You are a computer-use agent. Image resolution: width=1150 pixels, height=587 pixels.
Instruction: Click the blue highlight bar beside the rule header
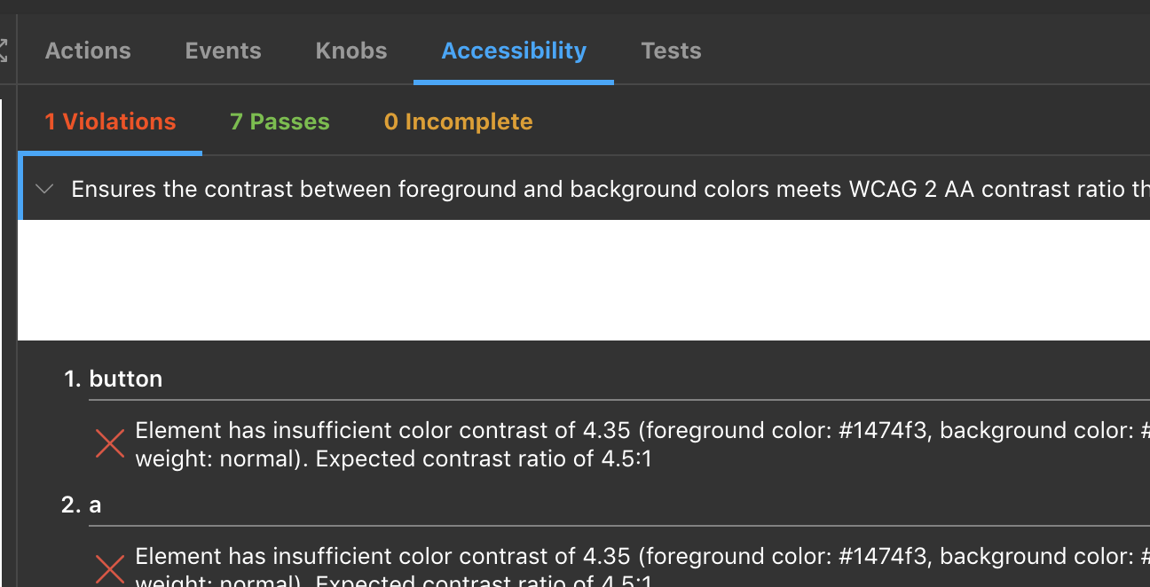click(20, 188)
